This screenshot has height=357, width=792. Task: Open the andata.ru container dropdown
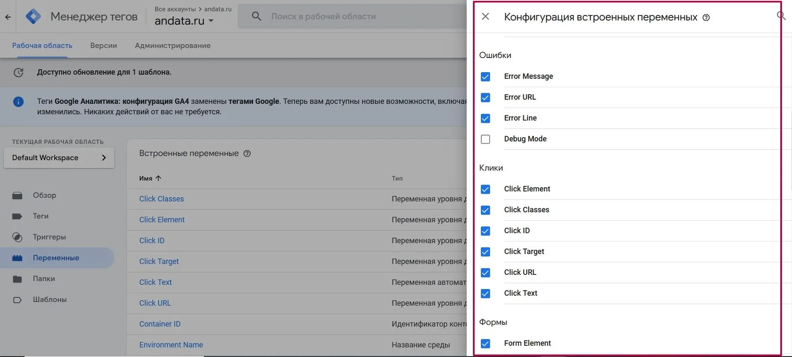pos(184,21)
